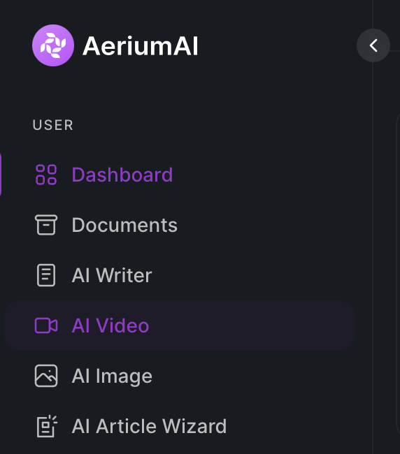Click the AI Writer page icon
Screen dimensions: 400x454
45,275
